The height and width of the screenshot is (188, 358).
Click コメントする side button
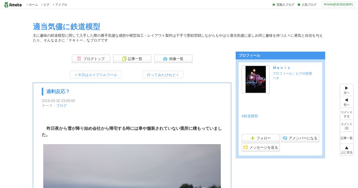[347, 114]
